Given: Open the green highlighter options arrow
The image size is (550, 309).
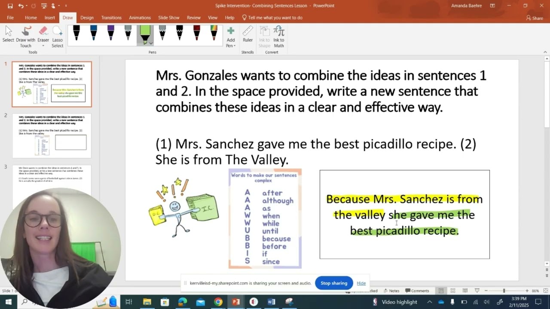Looking at the screenshot, I should [x=151, y=43].
